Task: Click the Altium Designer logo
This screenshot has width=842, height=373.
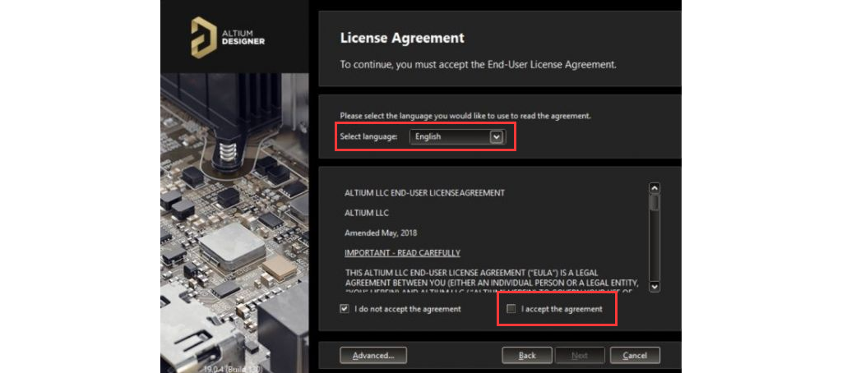Action: (228, 37)
